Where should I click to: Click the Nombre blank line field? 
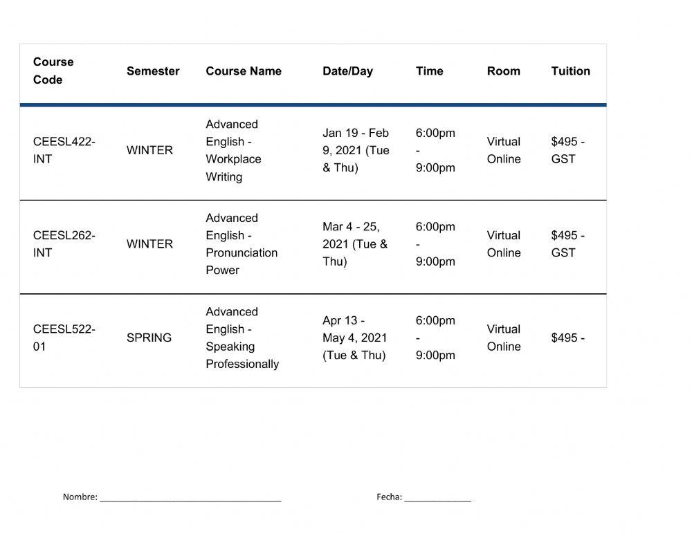click(x=190, y=497)
